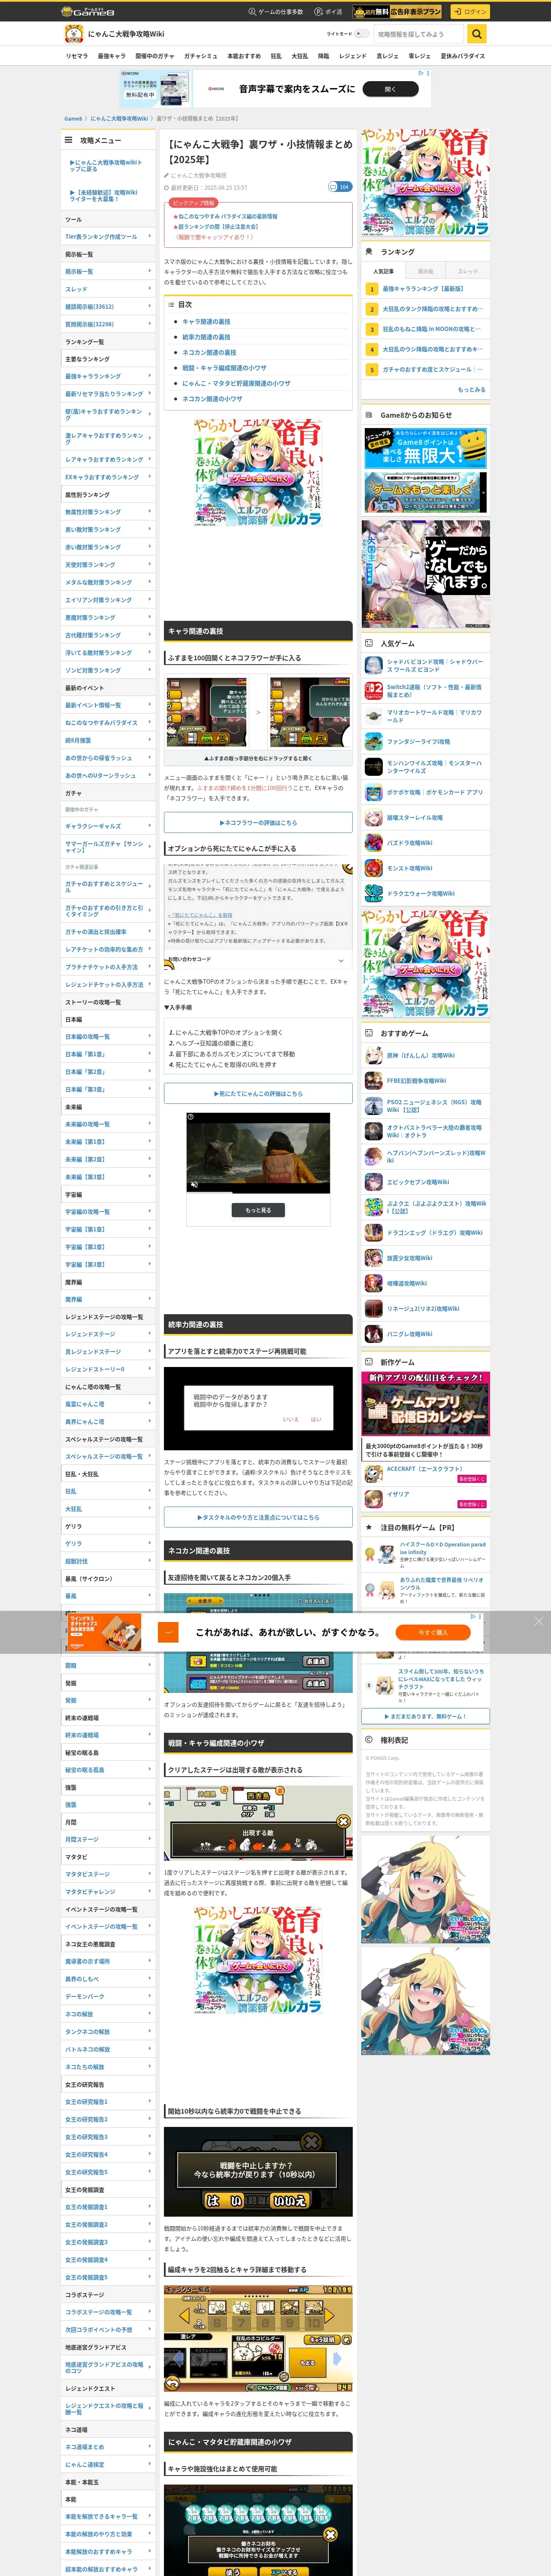Expand 最強キャラランキング sidebar item

pos(108,376)
